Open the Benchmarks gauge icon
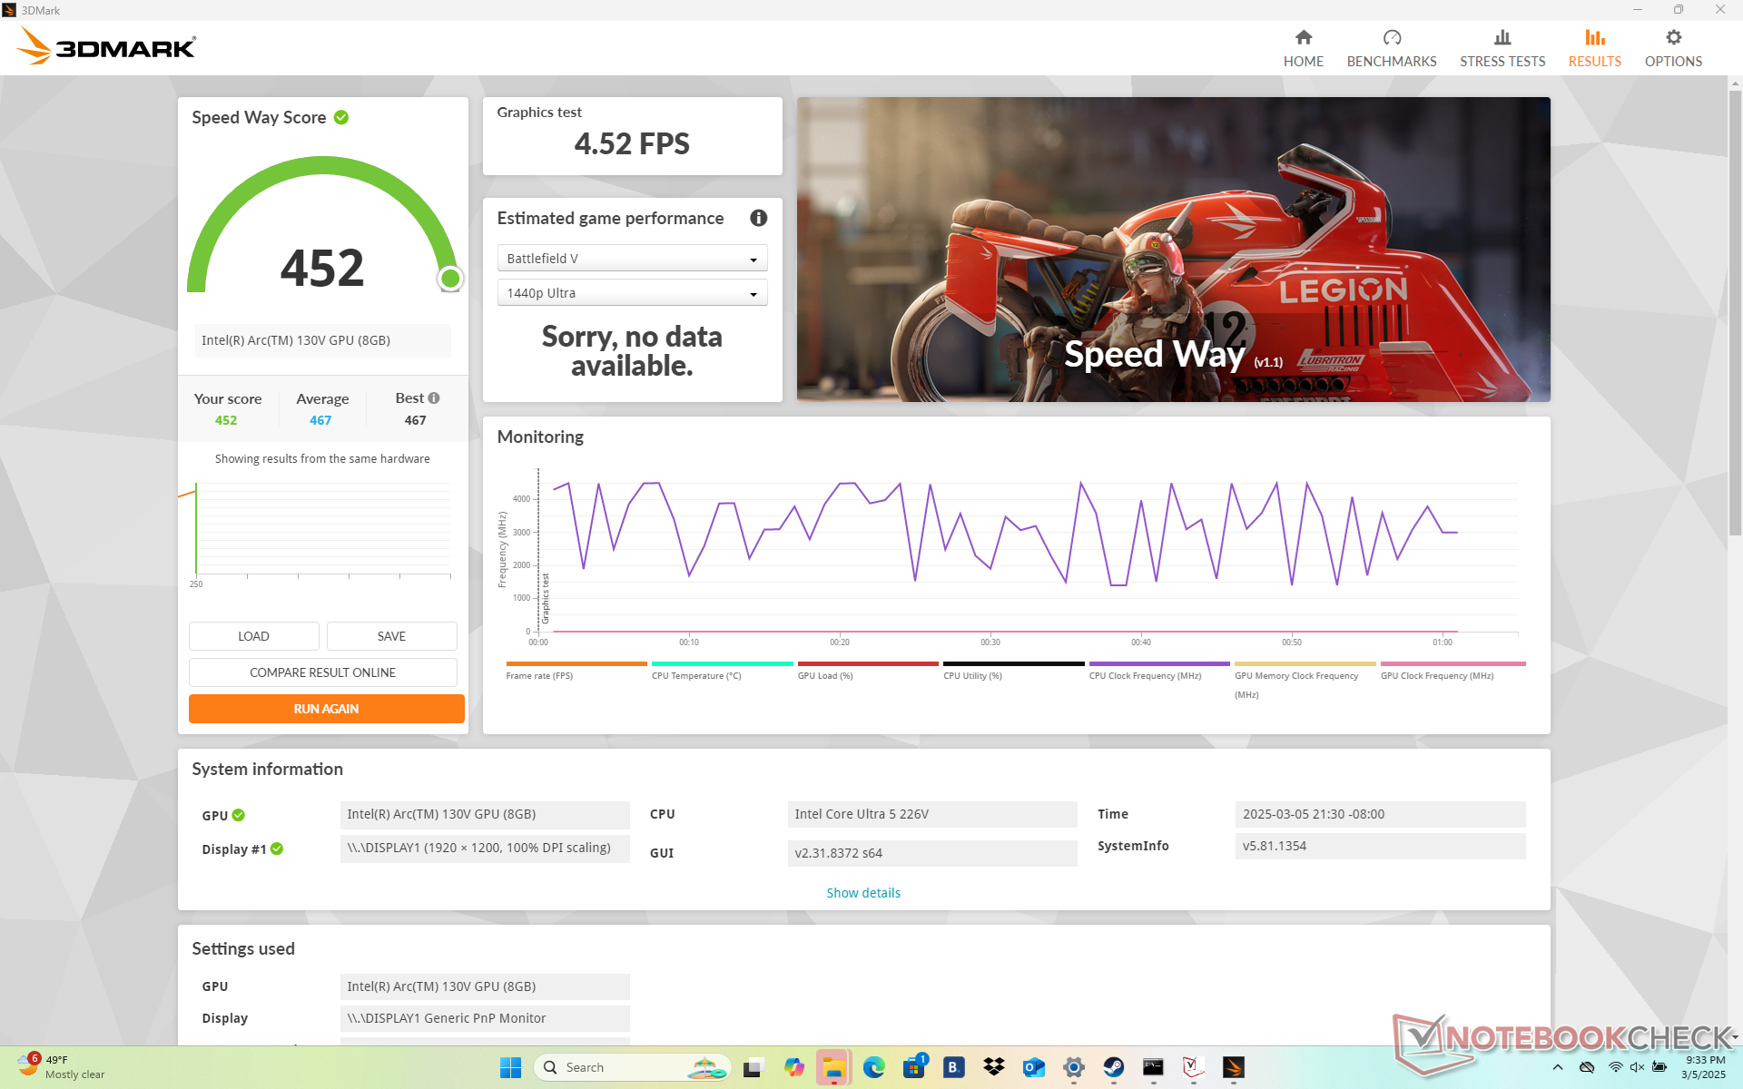1743x1089 pixels. 1391,38
